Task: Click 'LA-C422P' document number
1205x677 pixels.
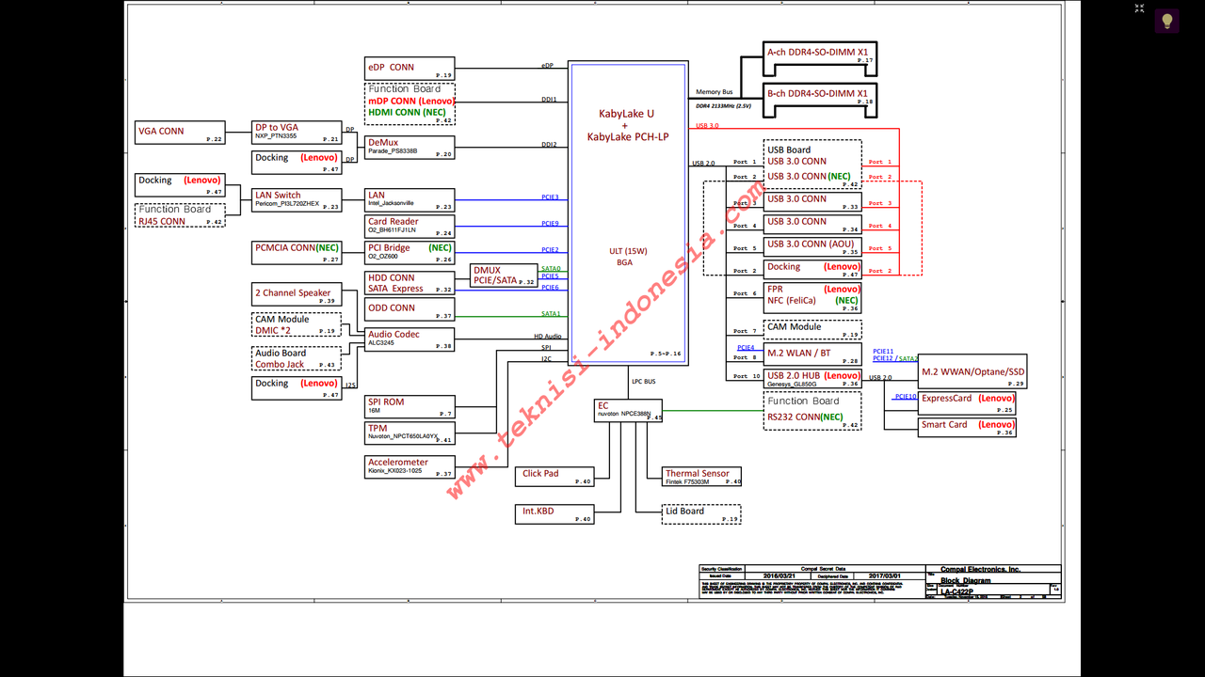Action: [958, 592]
